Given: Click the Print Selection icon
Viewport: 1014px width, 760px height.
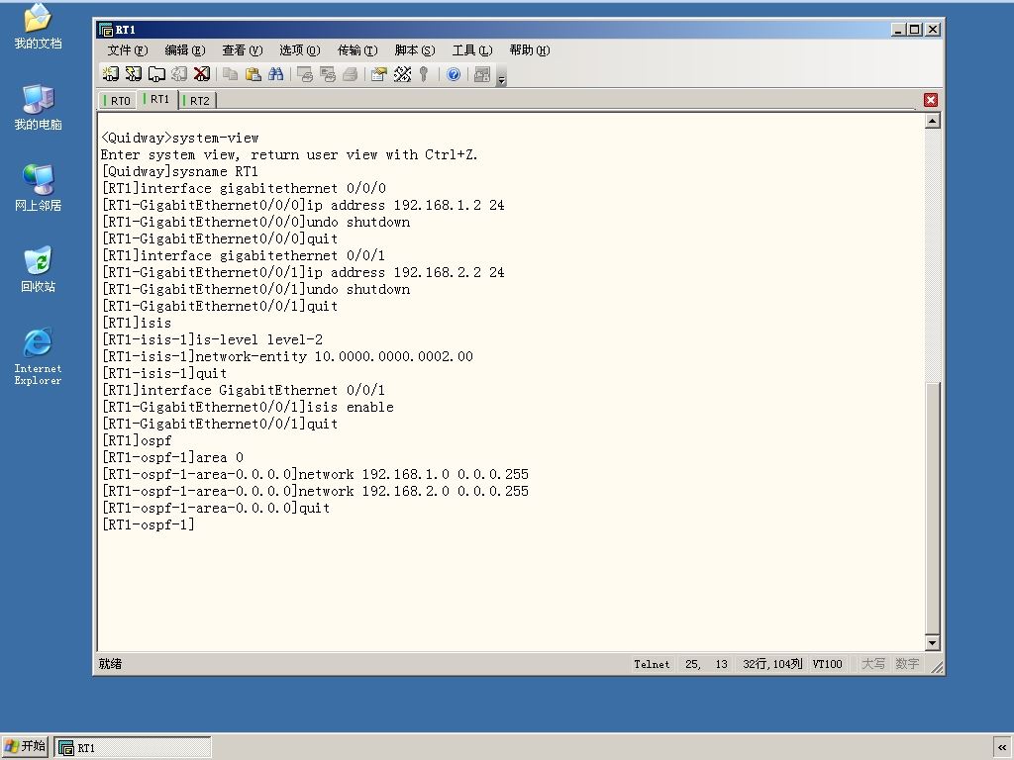Looking at the screenshot, I should (327, 74).
